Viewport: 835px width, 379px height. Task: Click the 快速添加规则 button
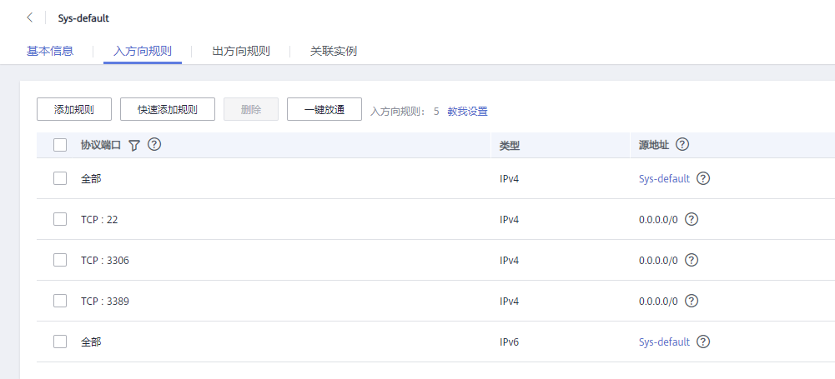click(168, 109)
